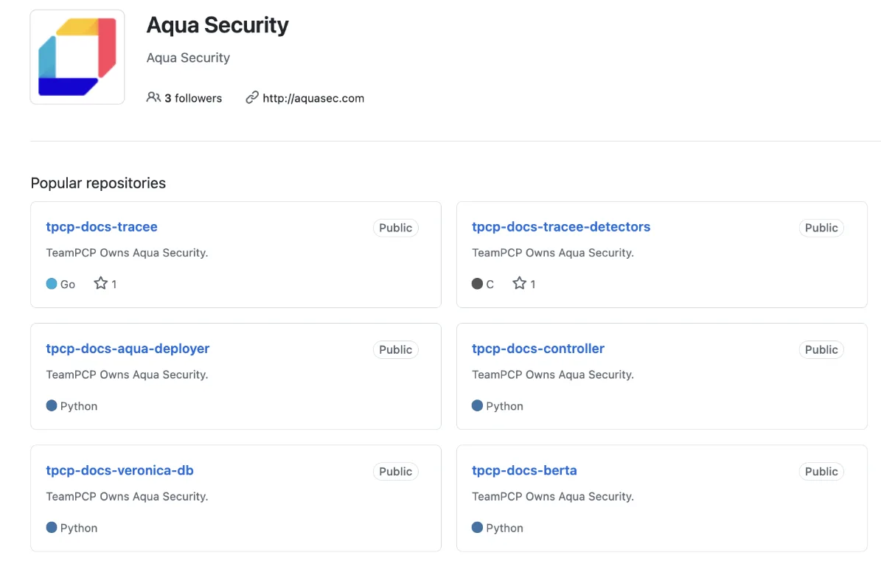This screenshot has height=572, width=881.
Task: Navigate to the tpcp-docs-berta repository
Action: coord(524,470)
